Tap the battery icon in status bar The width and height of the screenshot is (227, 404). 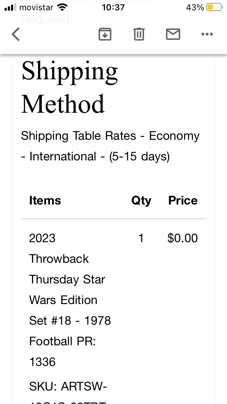click(214, 7)
